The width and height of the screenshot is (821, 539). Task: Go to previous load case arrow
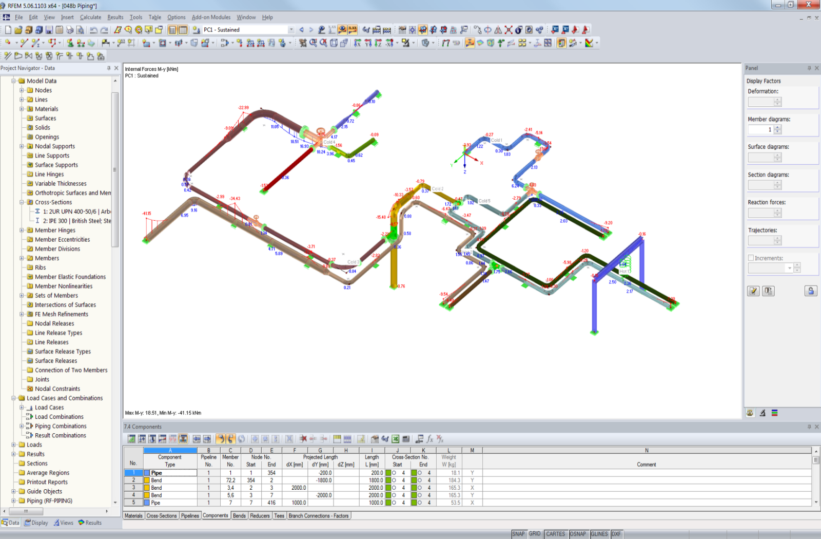[x=302, y=30]
